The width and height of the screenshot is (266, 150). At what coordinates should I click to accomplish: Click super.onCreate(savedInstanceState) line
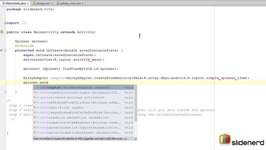click(x=59, y=55)
